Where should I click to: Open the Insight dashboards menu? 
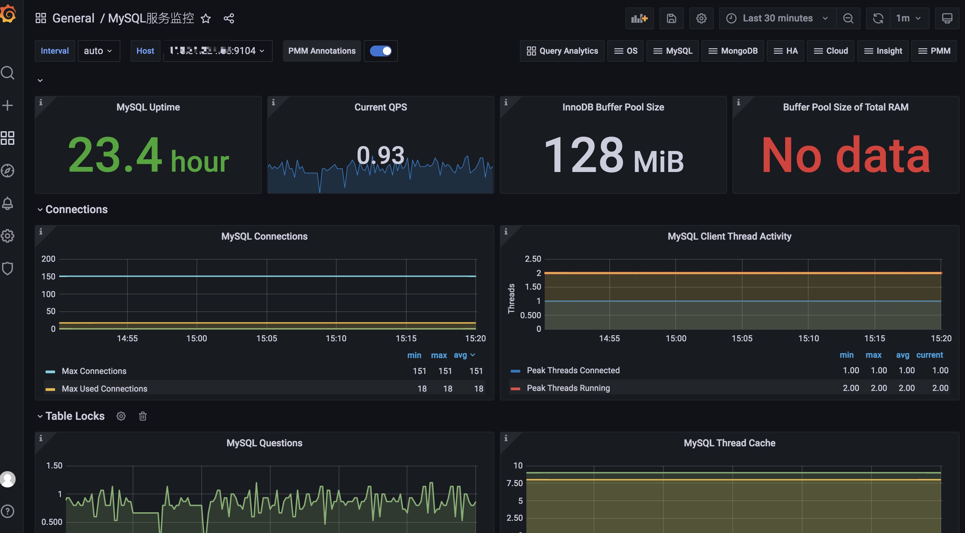point(883,51)
